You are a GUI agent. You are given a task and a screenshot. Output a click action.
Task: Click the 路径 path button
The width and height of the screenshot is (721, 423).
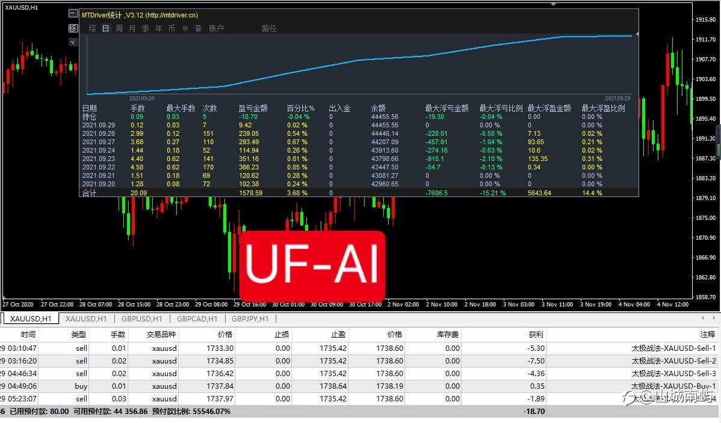pos(269,28)
